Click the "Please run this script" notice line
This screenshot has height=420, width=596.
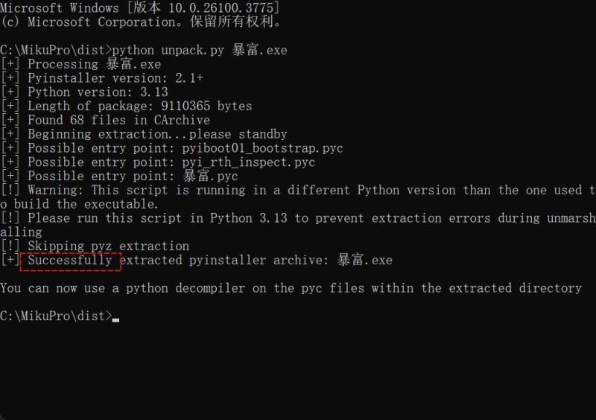298,218
